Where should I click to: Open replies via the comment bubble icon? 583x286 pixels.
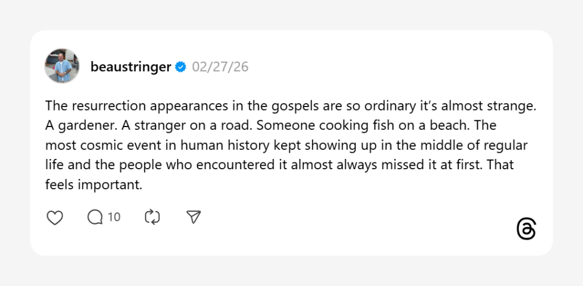tap(95, 217)
